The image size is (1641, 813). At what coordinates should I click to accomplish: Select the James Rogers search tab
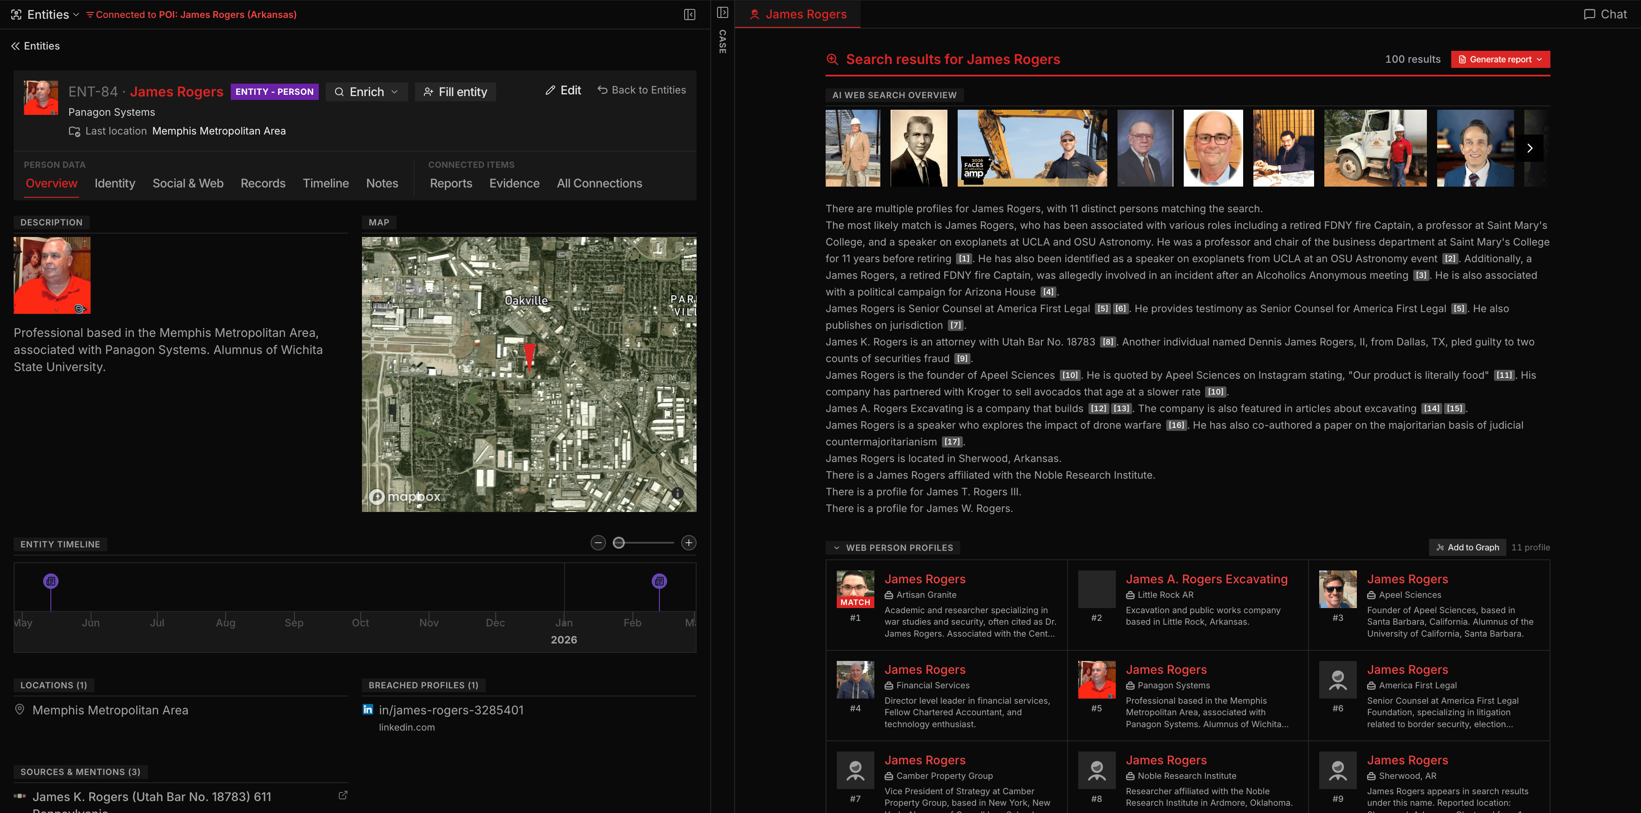pos(797,14)
